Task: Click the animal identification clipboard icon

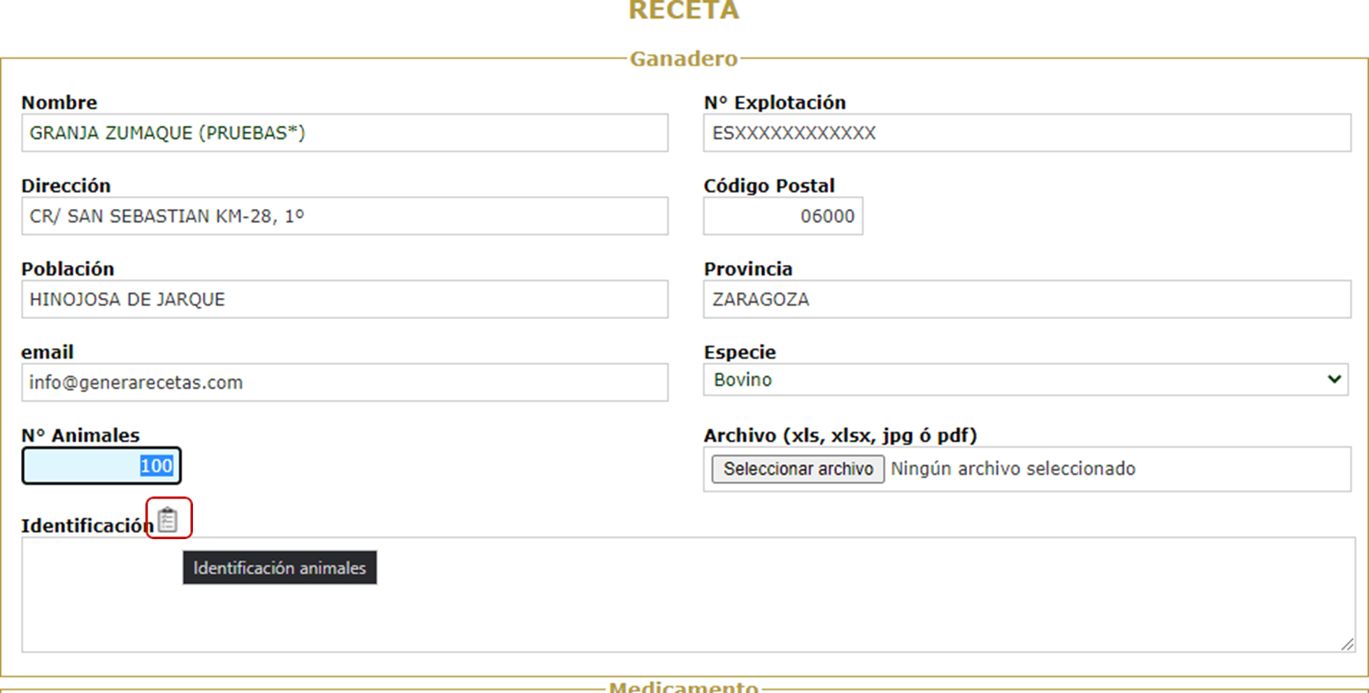Action: pyautogui.click(x=168, y=519)
